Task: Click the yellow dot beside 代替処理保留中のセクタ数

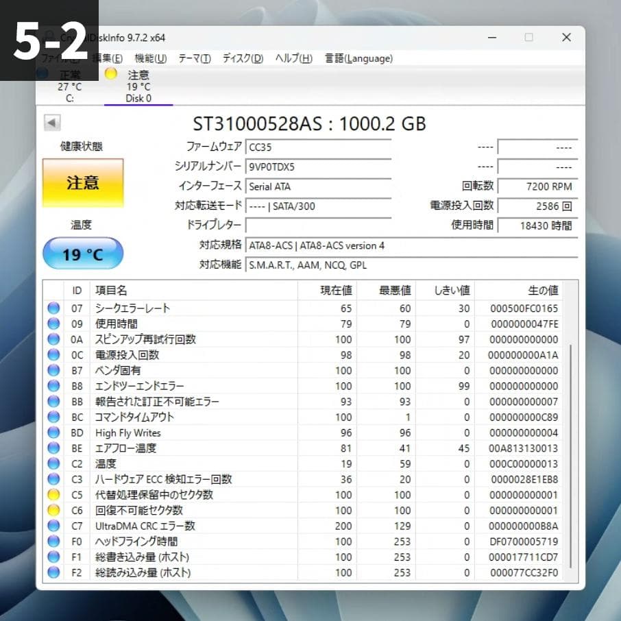Action: tap(53, 495)
